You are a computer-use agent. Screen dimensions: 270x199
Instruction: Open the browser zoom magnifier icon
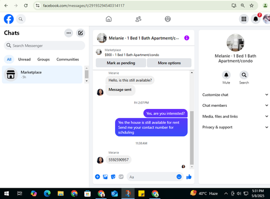tap(242, 5)
